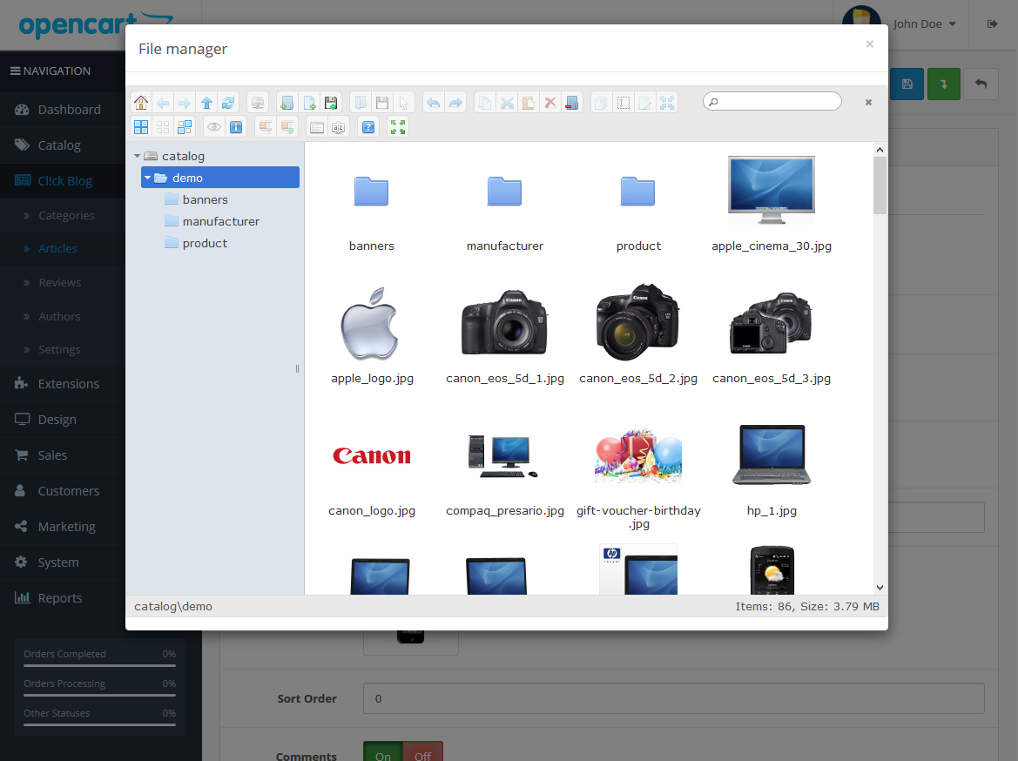This screenshot has height=761, width=1018.
Task: Go to parent folder with up arrow
Action: click(x=206, y=103)
